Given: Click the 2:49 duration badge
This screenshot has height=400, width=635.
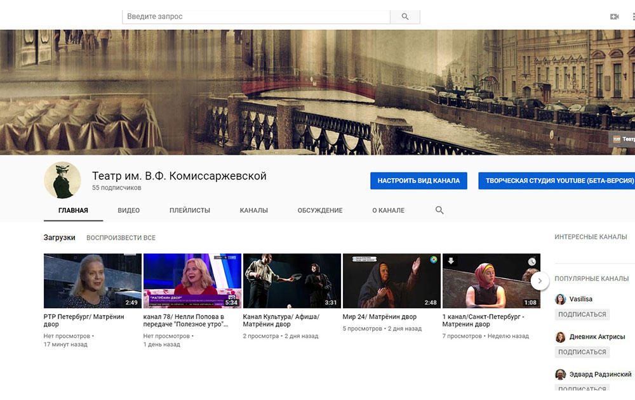Looking at the screenshot, I should coord(131,302).
